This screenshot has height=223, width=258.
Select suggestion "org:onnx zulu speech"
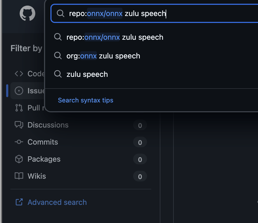click(x=103, y=56)
